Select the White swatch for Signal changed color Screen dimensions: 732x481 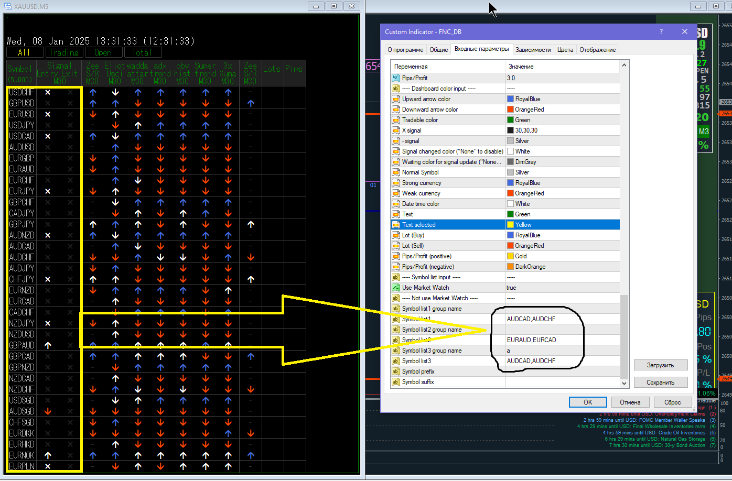pyautogui.click(x=510, y=151)
